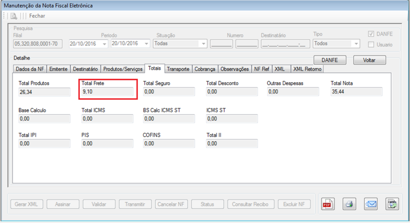The image size is (410, 223).
Task: Click the Total Seguro field
Action: pyautogui.click(x=169, y=92)
